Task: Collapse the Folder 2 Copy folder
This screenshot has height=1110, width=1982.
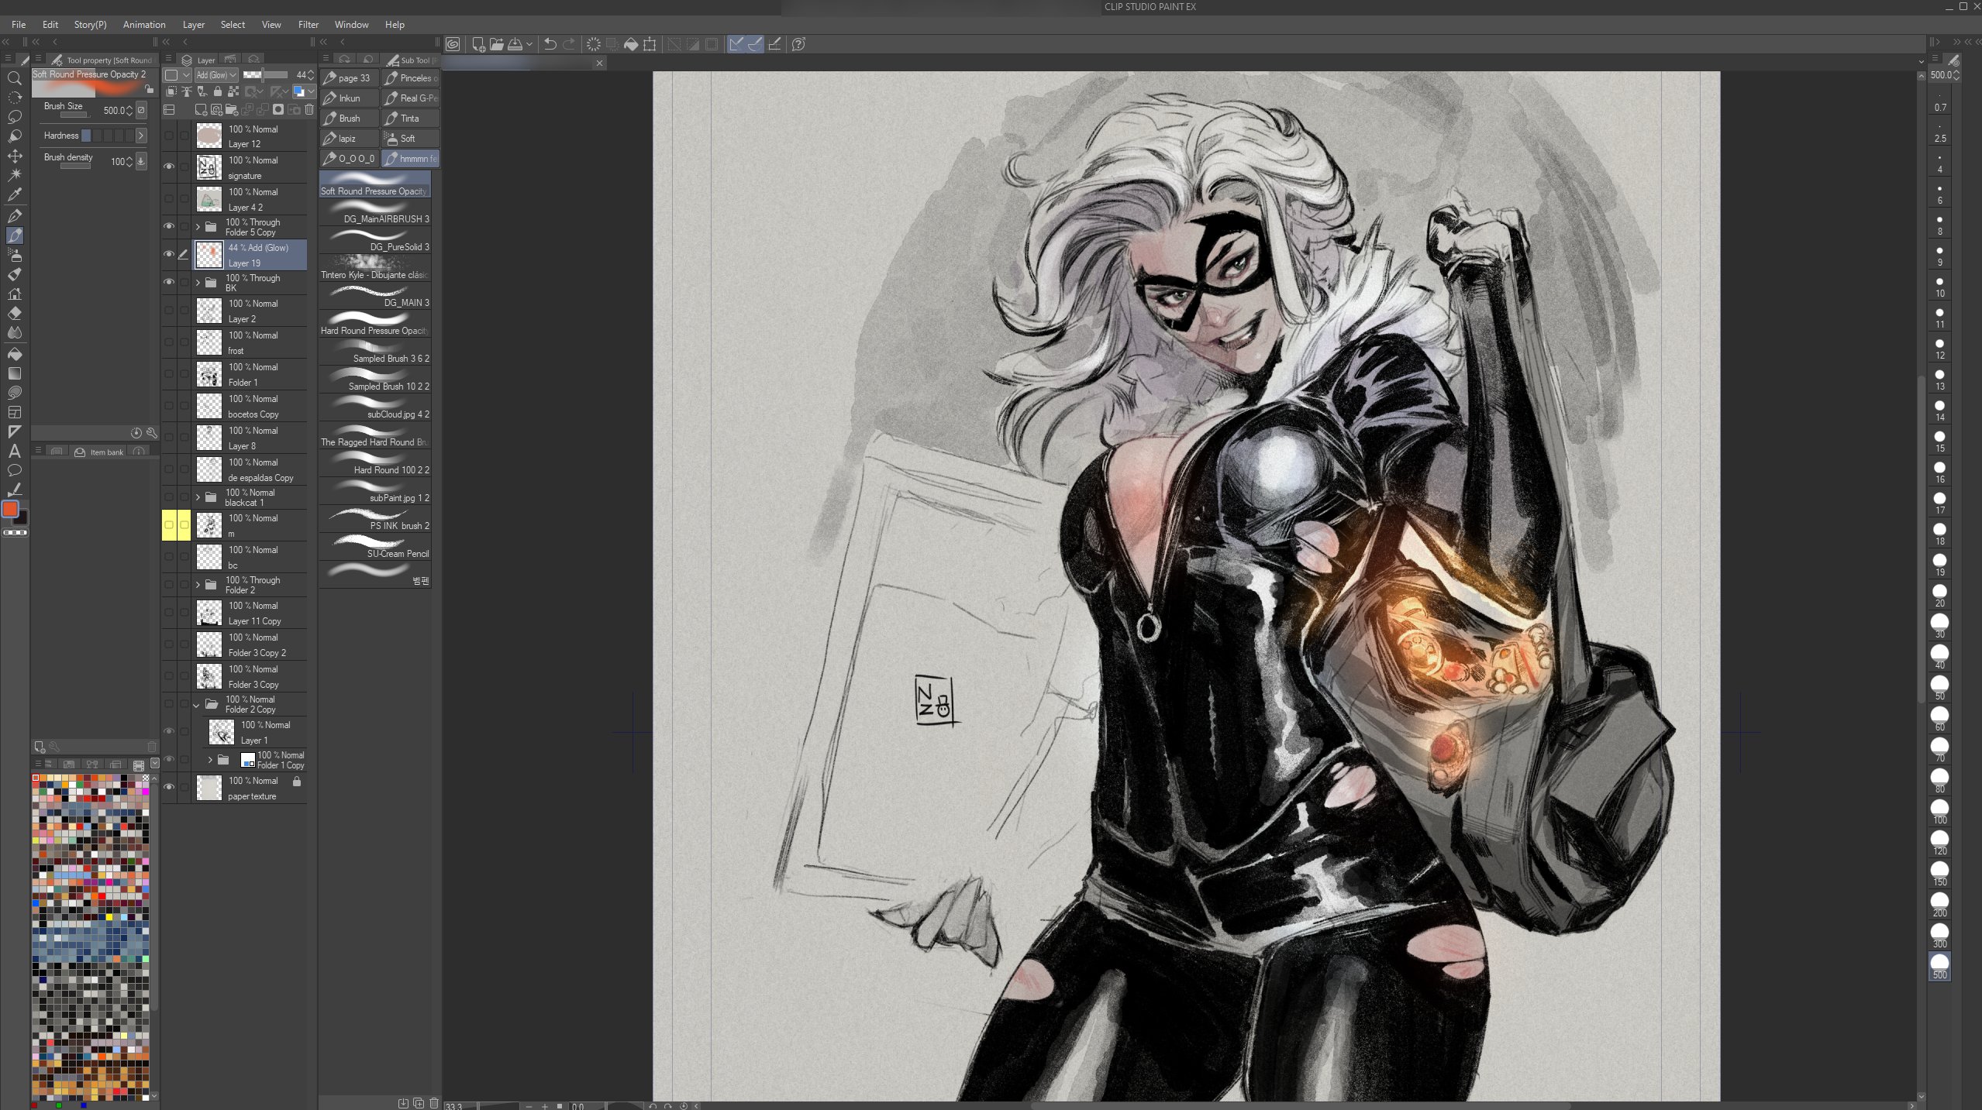Action: [196, 704]
